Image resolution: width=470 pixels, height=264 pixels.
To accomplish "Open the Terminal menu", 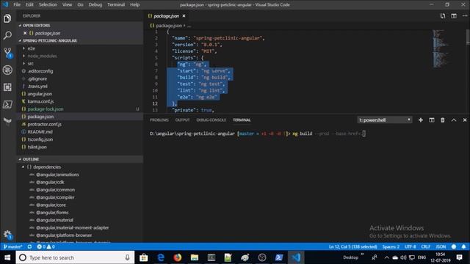I will [x=116, y=4].
